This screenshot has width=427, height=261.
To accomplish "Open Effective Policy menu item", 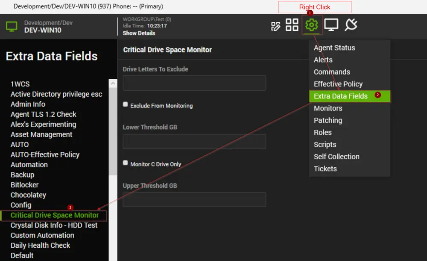I will click(338, 84).
